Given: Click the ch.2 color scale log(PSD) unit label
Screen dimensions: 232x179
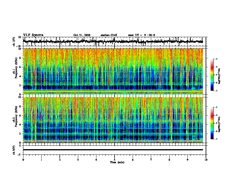Looking at the screenshot, I should click(x=219, y=124).
